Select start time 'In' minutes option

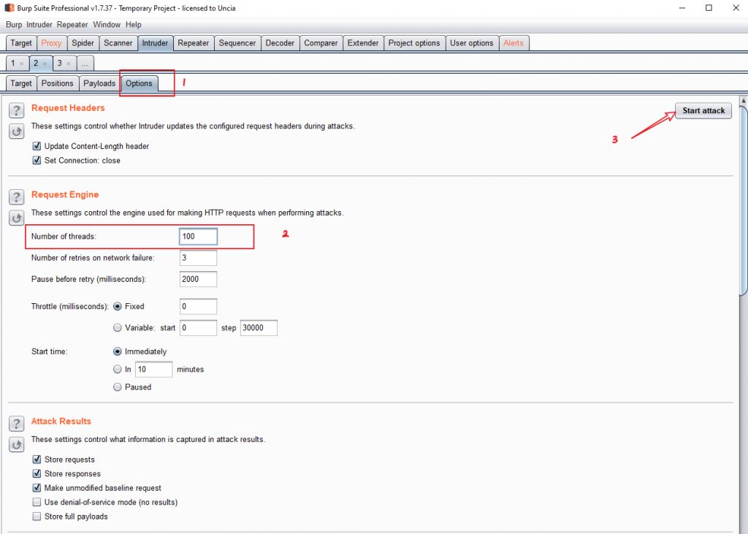tap(118, 370)
